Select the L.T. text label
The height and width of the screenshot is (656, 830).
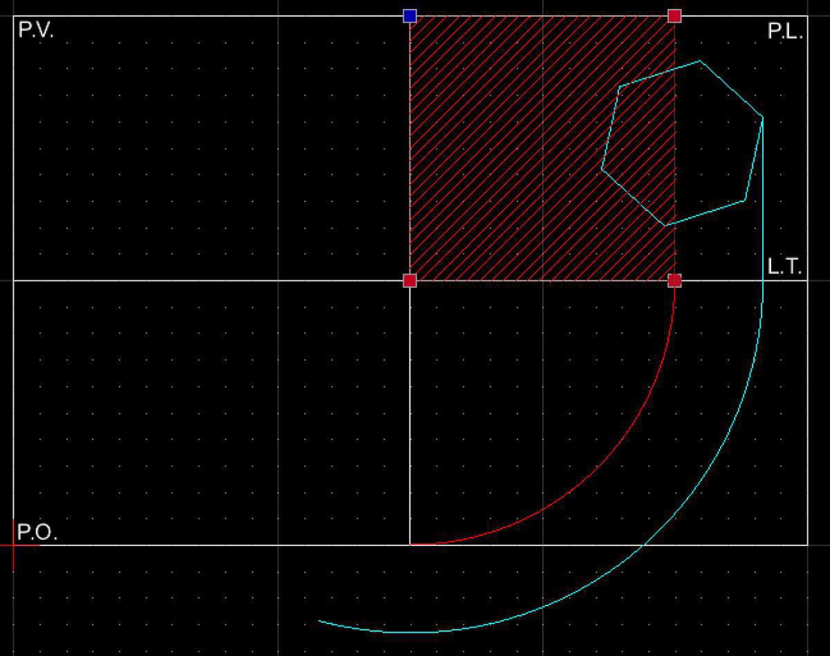pos(784,267)
